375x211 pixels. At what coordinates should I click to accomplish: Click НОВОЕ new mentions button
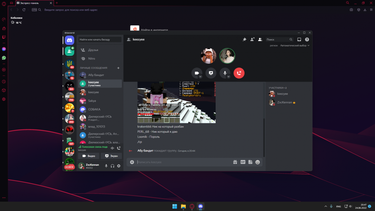69,167
